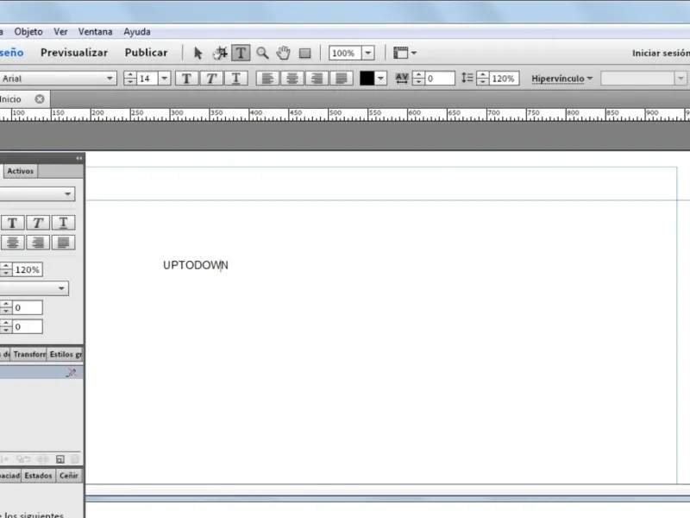
Task: Align text right in the control bar
Action: click(317, 79)
